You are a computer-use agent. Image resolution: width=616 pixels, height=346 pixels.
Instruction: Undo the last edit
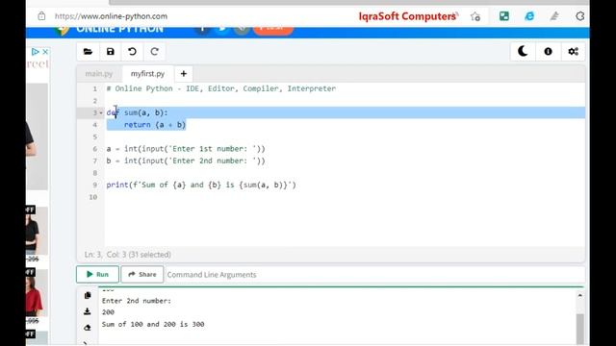(x=132, y=51)
